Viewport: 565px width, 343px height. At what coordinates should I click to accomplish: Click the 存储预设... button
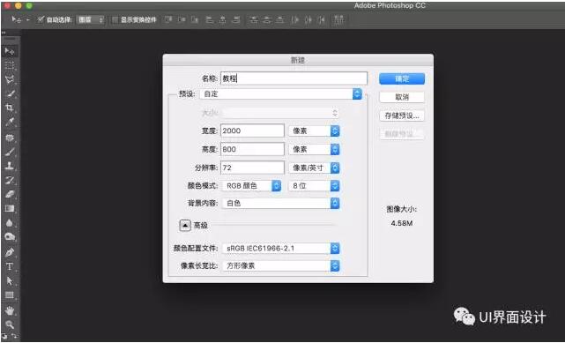pos(402,116)
